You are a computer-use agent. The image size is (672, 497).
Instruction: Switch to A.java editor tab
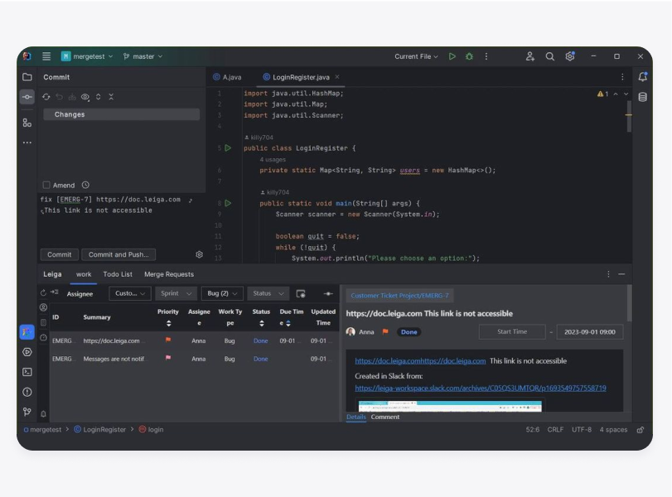(228, 77)
